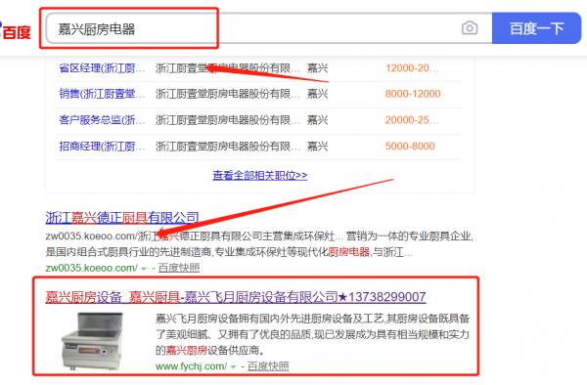Open 百度快照 for the www.fychj.com result
587x385 pixels.
click(x=268, y=366)
